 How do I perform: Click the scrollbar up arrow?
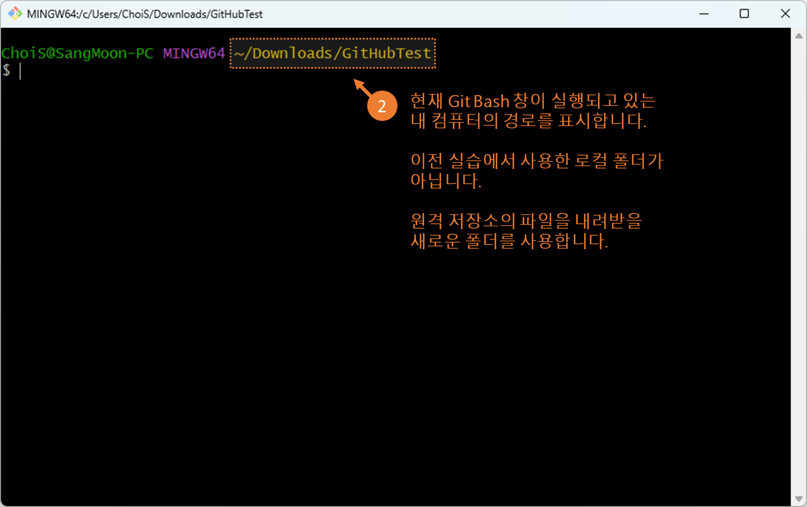pos(799,36)
